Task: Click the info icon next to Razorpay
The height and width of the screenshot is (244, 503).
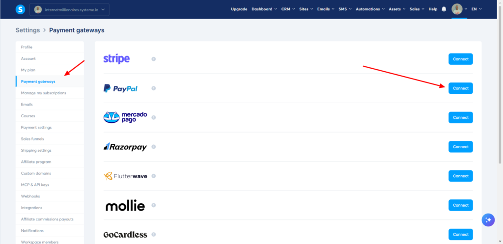Action: tap(154, 147)
